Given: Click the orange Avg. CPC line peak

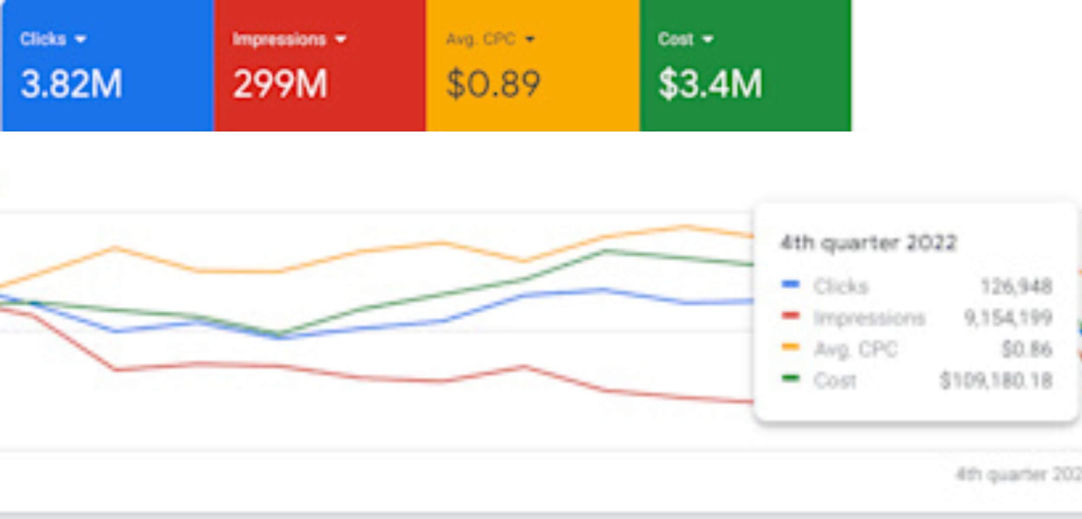Looking at the screenshot, I should coord(684,226).
